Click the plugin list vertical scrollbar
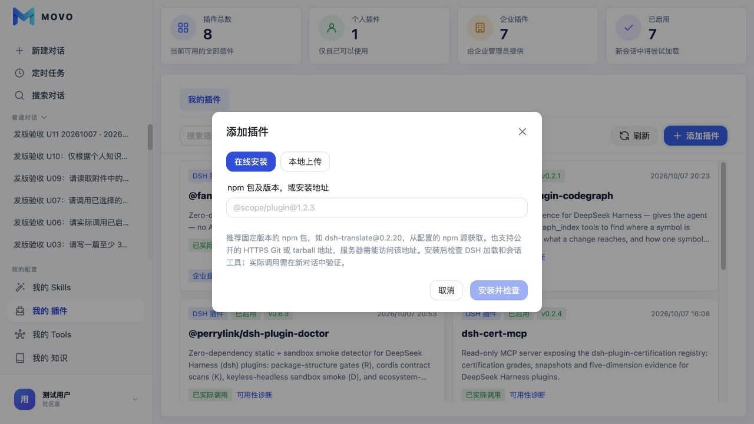This screenshot has width=754, height=424. [x=723, y=217]
